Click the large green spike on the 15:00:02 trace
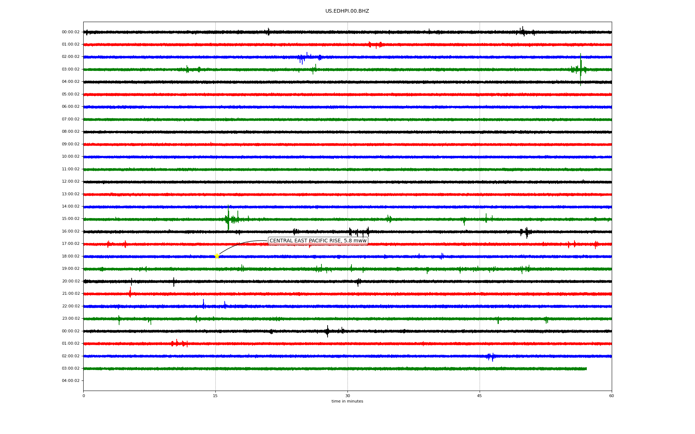Image resolution: width=695 pixels, height=434 pixels. coord(228,218)
